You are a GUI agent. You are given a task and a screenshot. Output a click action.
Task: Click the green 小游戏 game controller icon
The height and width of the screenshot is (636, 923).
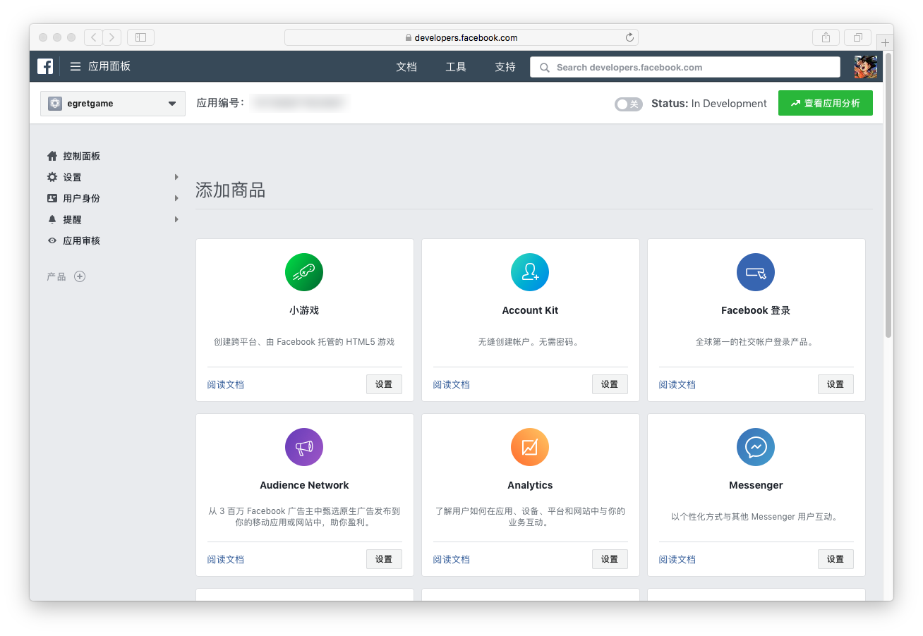click(x=304, y=272)
